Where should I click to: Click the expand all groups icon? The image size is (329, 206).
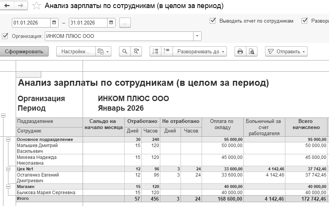[x=155, y=51]
